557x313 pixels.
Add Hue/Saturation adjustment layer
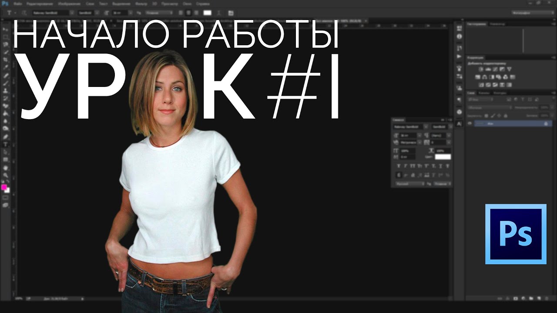(478, 77)
